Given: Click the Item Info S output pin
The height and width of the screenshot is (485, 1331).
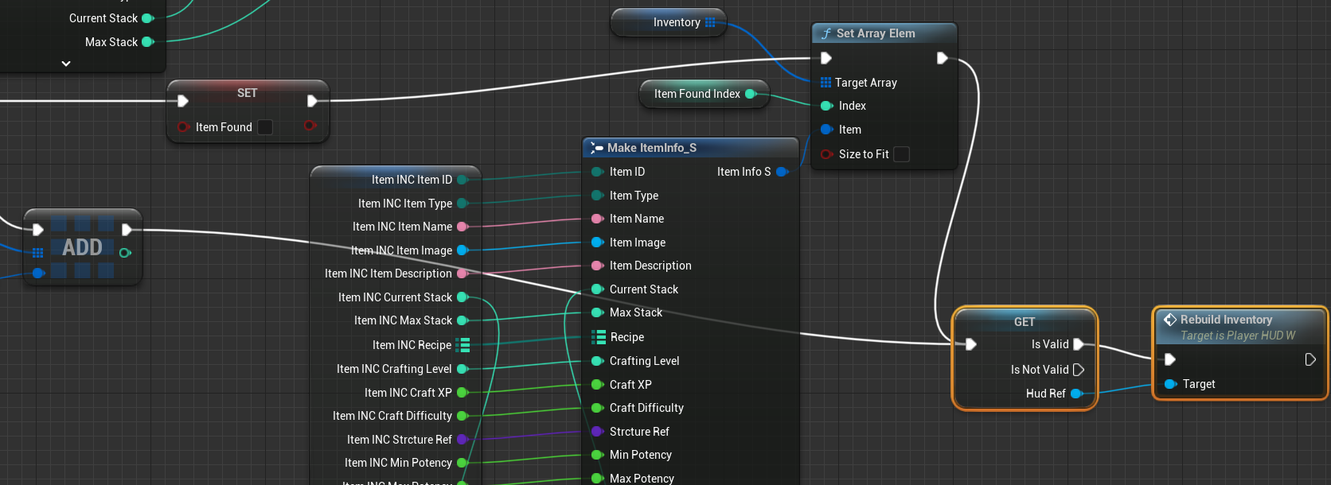Looking at the screenshot, I should [782, 172].
